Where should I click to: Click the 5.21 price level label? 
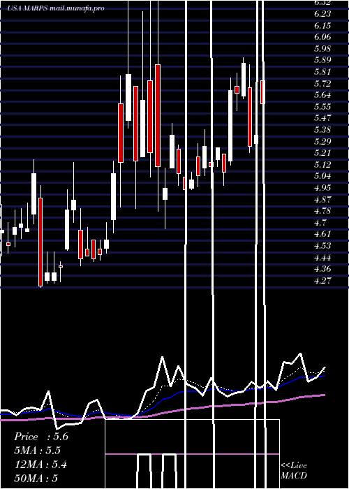tap(322, 153)
